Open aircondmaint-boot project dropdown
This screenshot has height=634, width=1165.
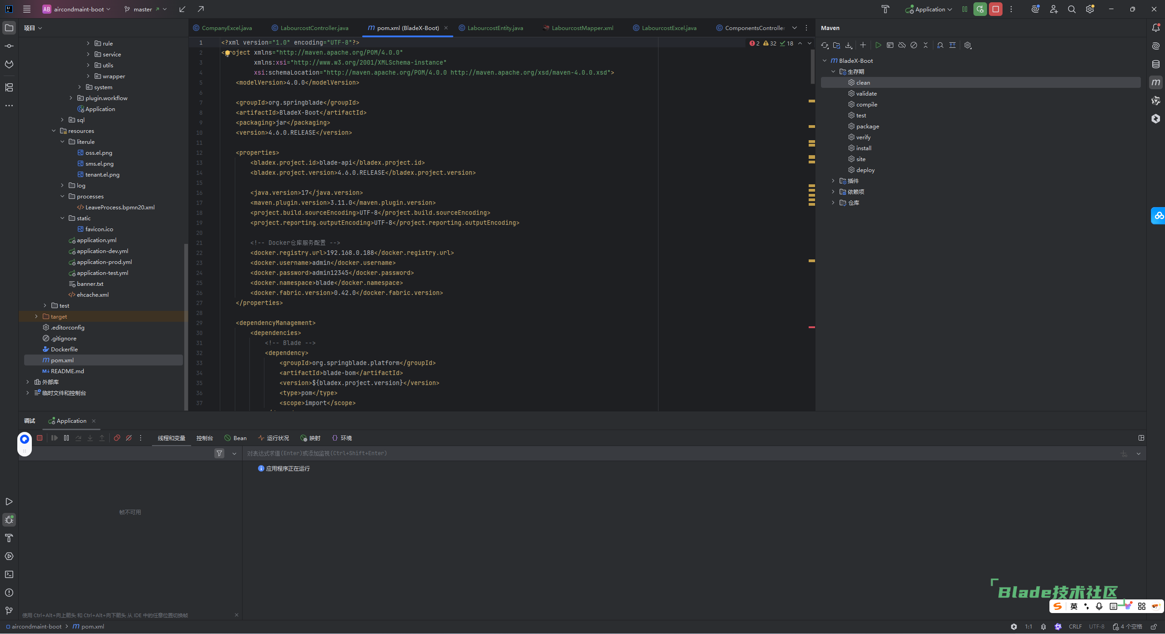tap(76, 9)
